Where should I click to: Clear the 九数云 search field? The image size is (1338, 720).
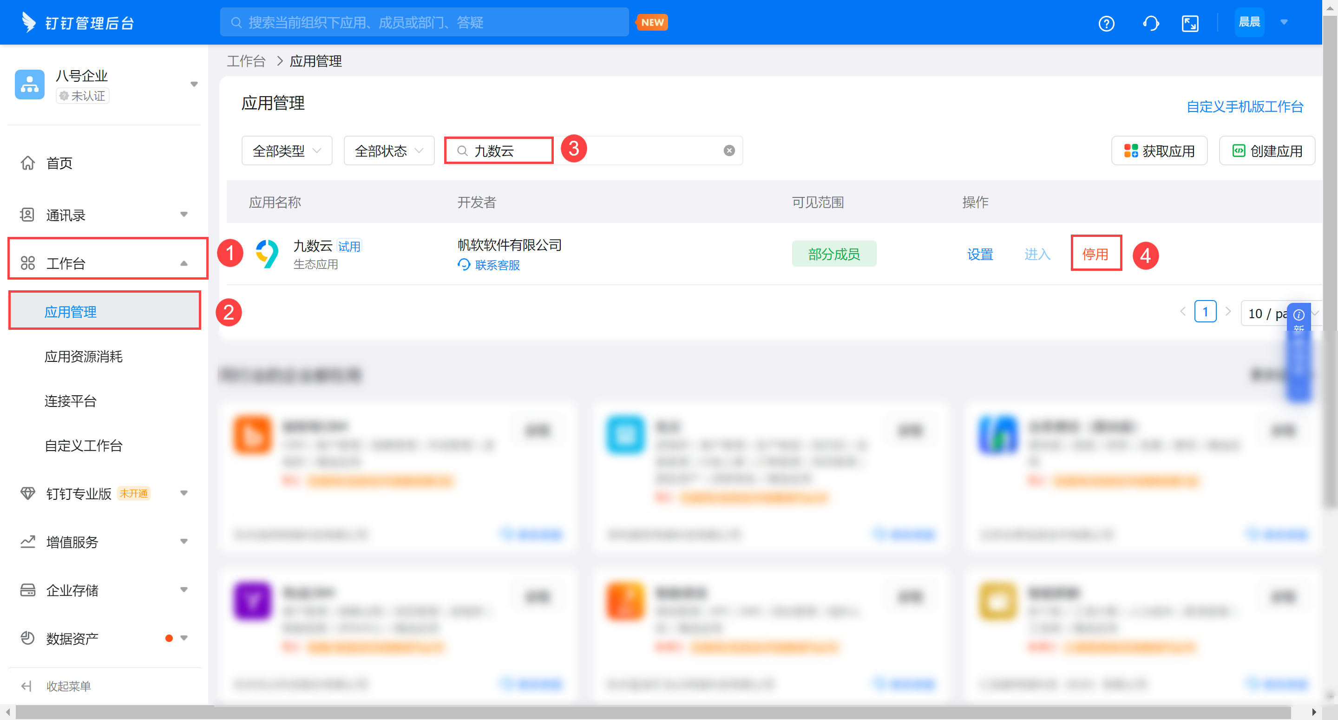[729, 151]
